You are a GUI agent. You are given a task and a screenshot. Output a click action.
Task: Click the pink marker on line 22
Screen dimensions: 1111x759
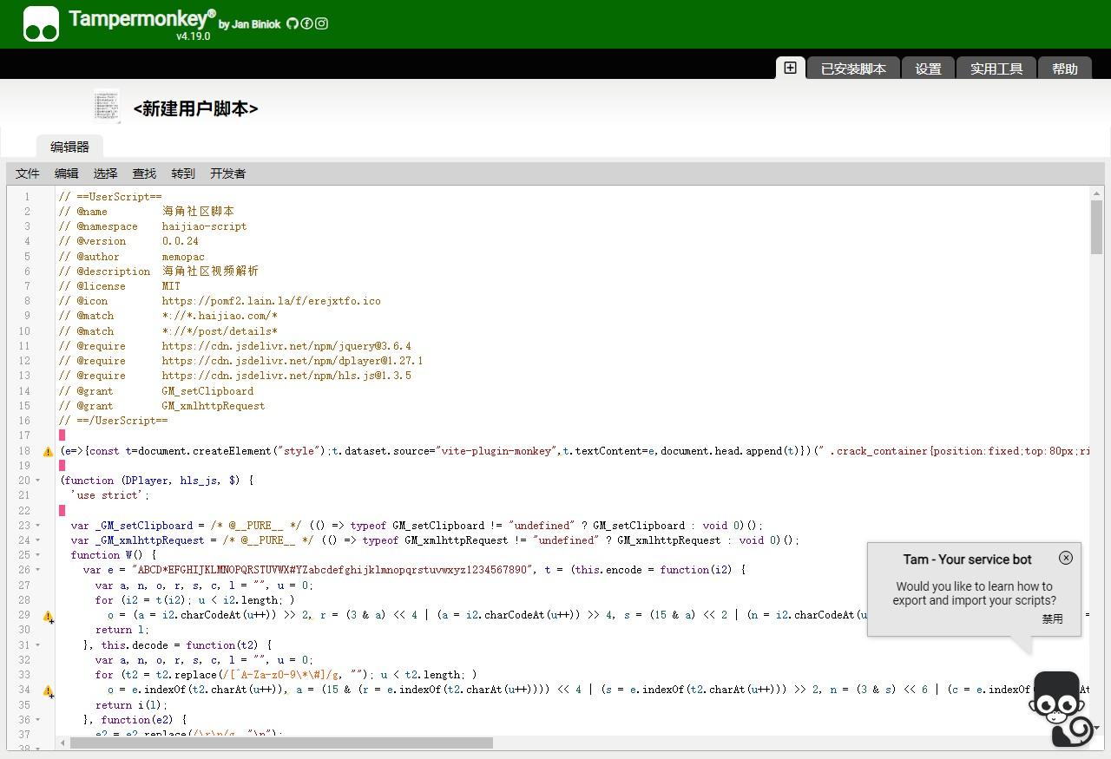coord(62,511)
